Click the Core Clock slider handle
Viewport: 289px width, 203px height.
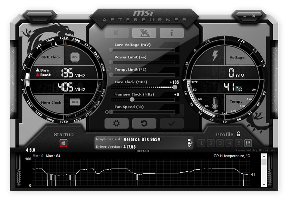(175, 87)
